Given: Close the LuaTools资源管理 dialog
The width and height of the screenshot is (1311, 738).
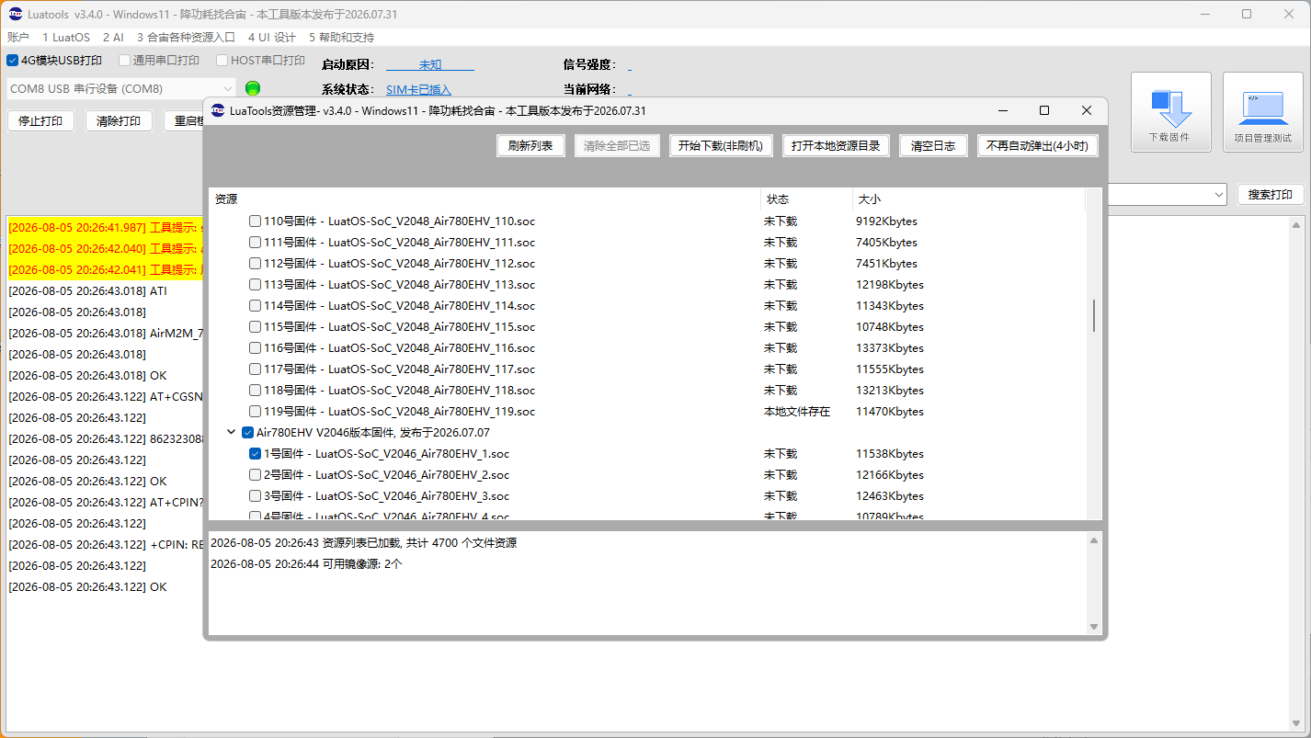Looking at the screenshot, I should tap(1087, 110).
